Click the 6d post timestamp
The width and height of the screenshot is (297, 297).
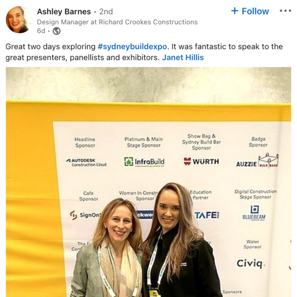(x=41, y=31)
